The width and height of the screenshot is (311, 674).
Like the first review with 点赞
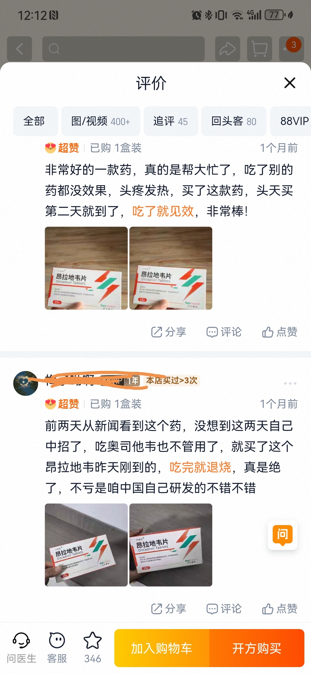coord(280,332)
